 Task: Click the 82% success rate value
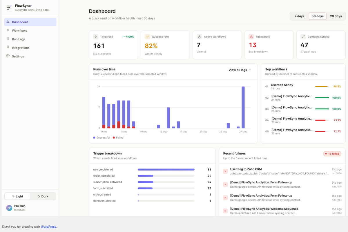pyautogui.click(x=151, y=46)
